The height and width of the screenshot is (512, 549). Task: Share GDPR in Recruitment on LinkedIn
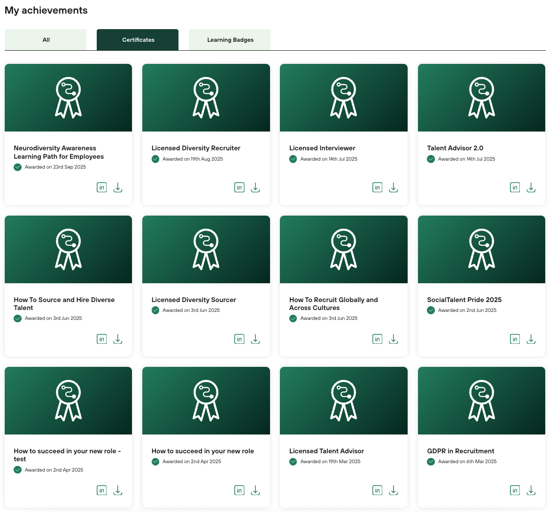(x=515, y=490)
